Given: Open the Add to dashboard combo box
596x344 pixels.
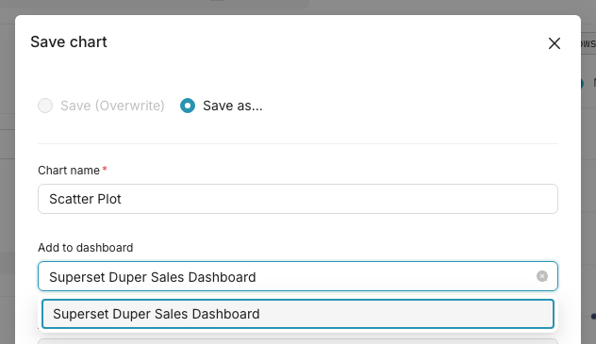Looking at the screenshot, I should 298,276.
